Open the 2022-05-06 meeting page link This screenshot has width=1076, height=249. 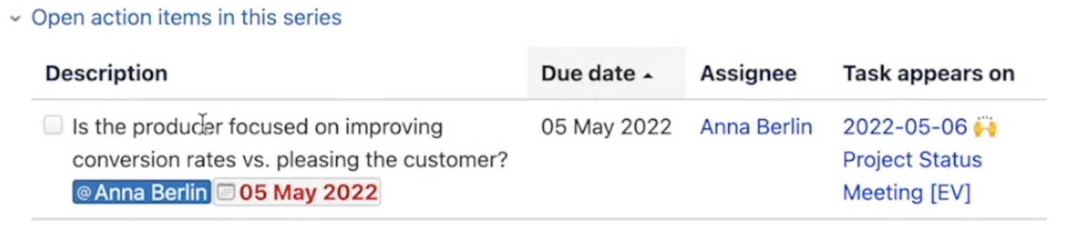coord(904,127)
